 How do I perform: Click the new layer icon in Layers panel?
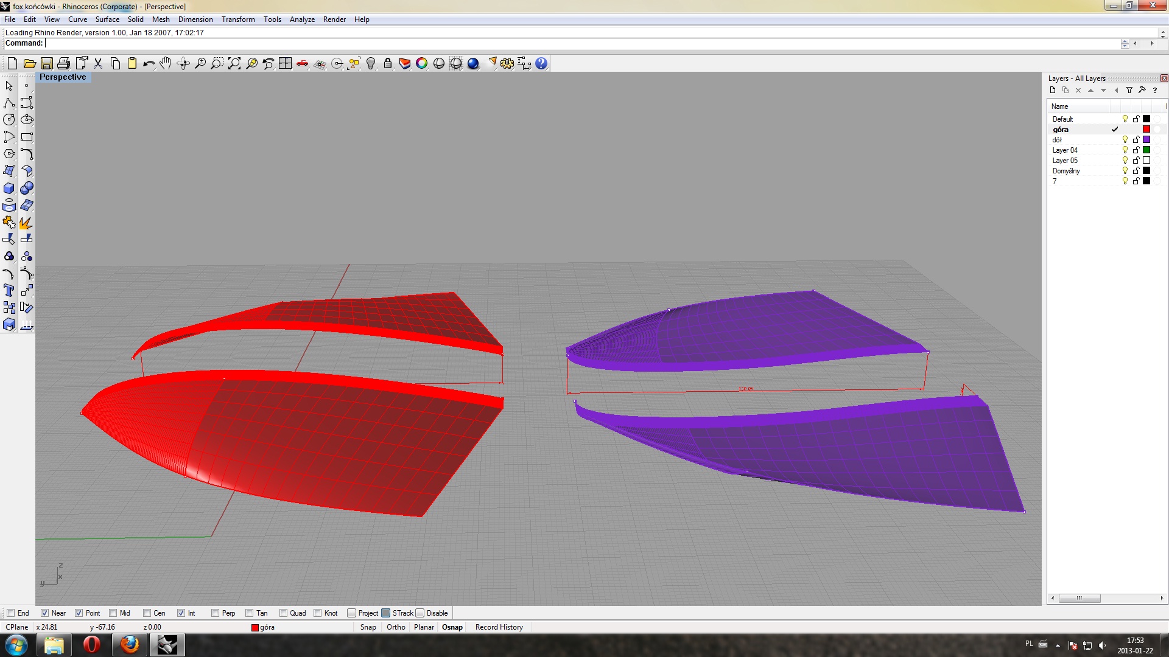1053,90
